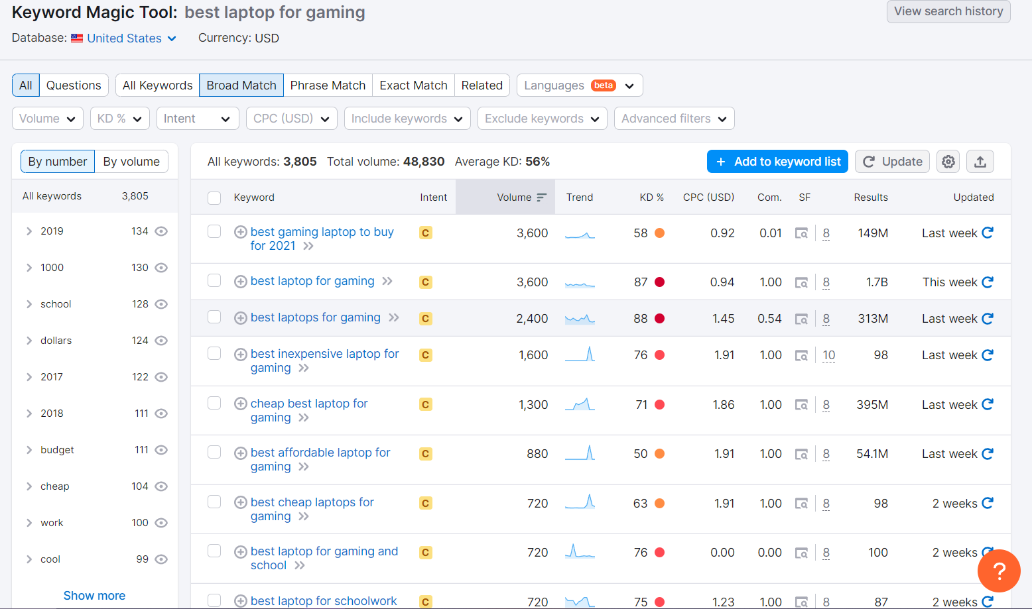View SERP icon for 'cheap best laptop for gaming'
This screenshot has width=1032, height=609.
click(x=802, y=405)
